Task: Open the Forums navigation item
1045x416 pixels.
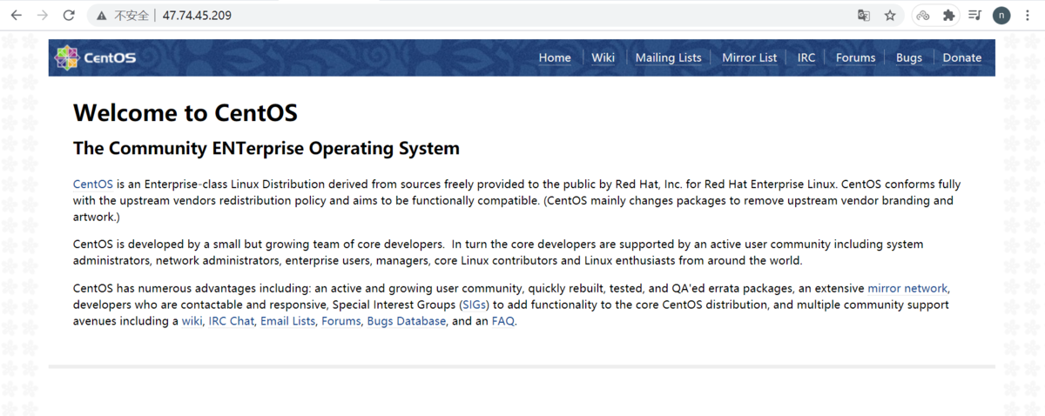Action: (855, 57)
